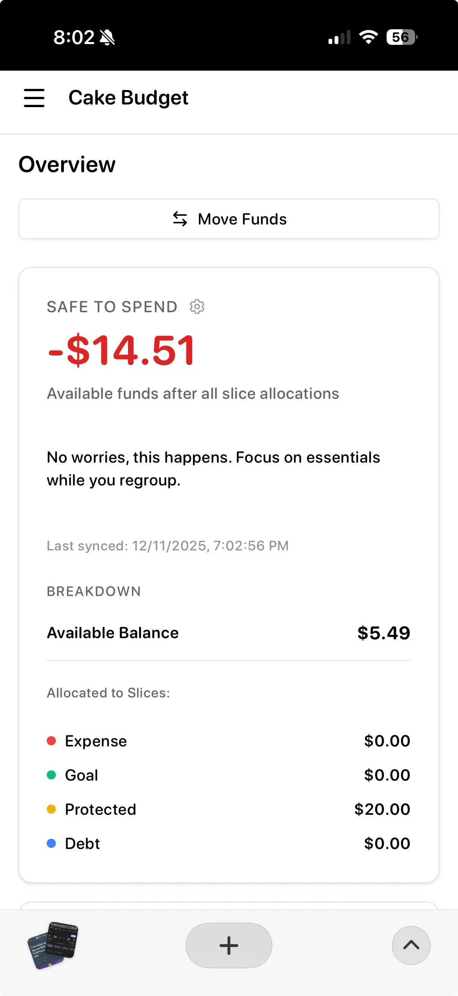Collapse the screen using the up chevron
The image size is (458, 996).
411,945
